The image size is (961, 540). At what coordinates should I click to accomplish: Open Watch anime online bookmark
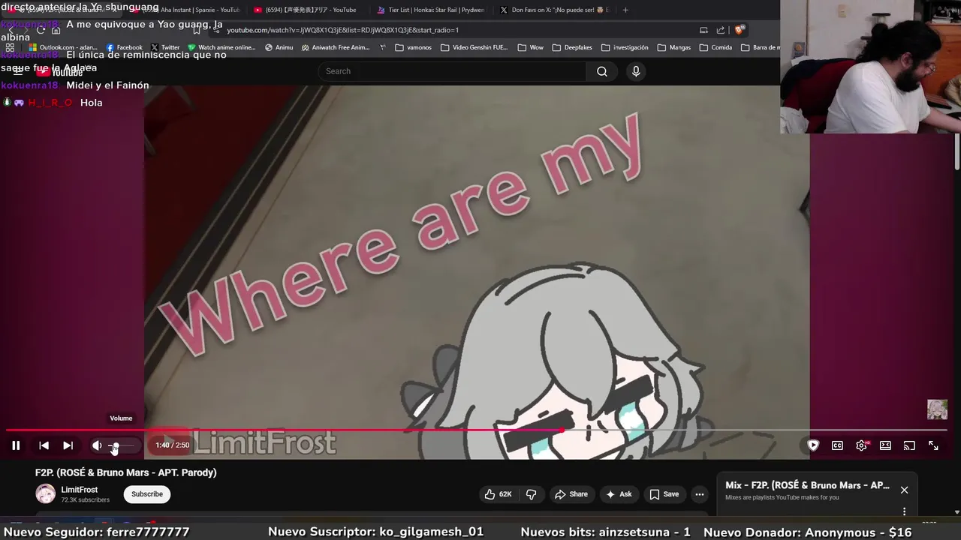pyautogui.click(x=221, y=47)
